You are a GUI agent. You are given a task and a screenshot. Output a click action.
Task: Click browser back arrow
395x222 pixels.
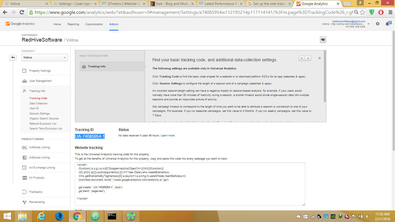pyautogui.click(x=5, y=12)
